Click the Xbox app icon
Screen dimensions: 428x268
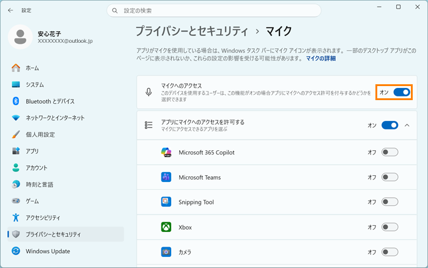[166, 227]
